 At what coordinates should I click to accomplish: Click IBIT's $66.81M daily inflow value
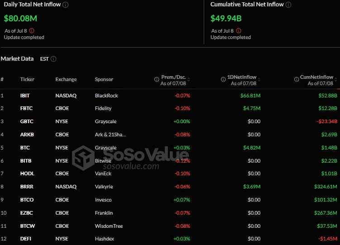(250, 96)
